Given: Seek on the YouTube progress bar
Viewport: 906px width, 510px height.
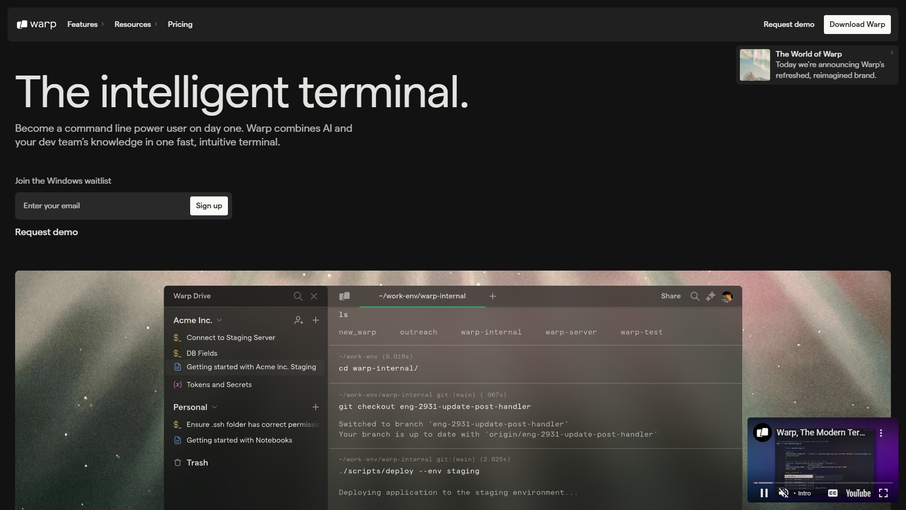Looking at the screenshot, I should click(822, 483).
